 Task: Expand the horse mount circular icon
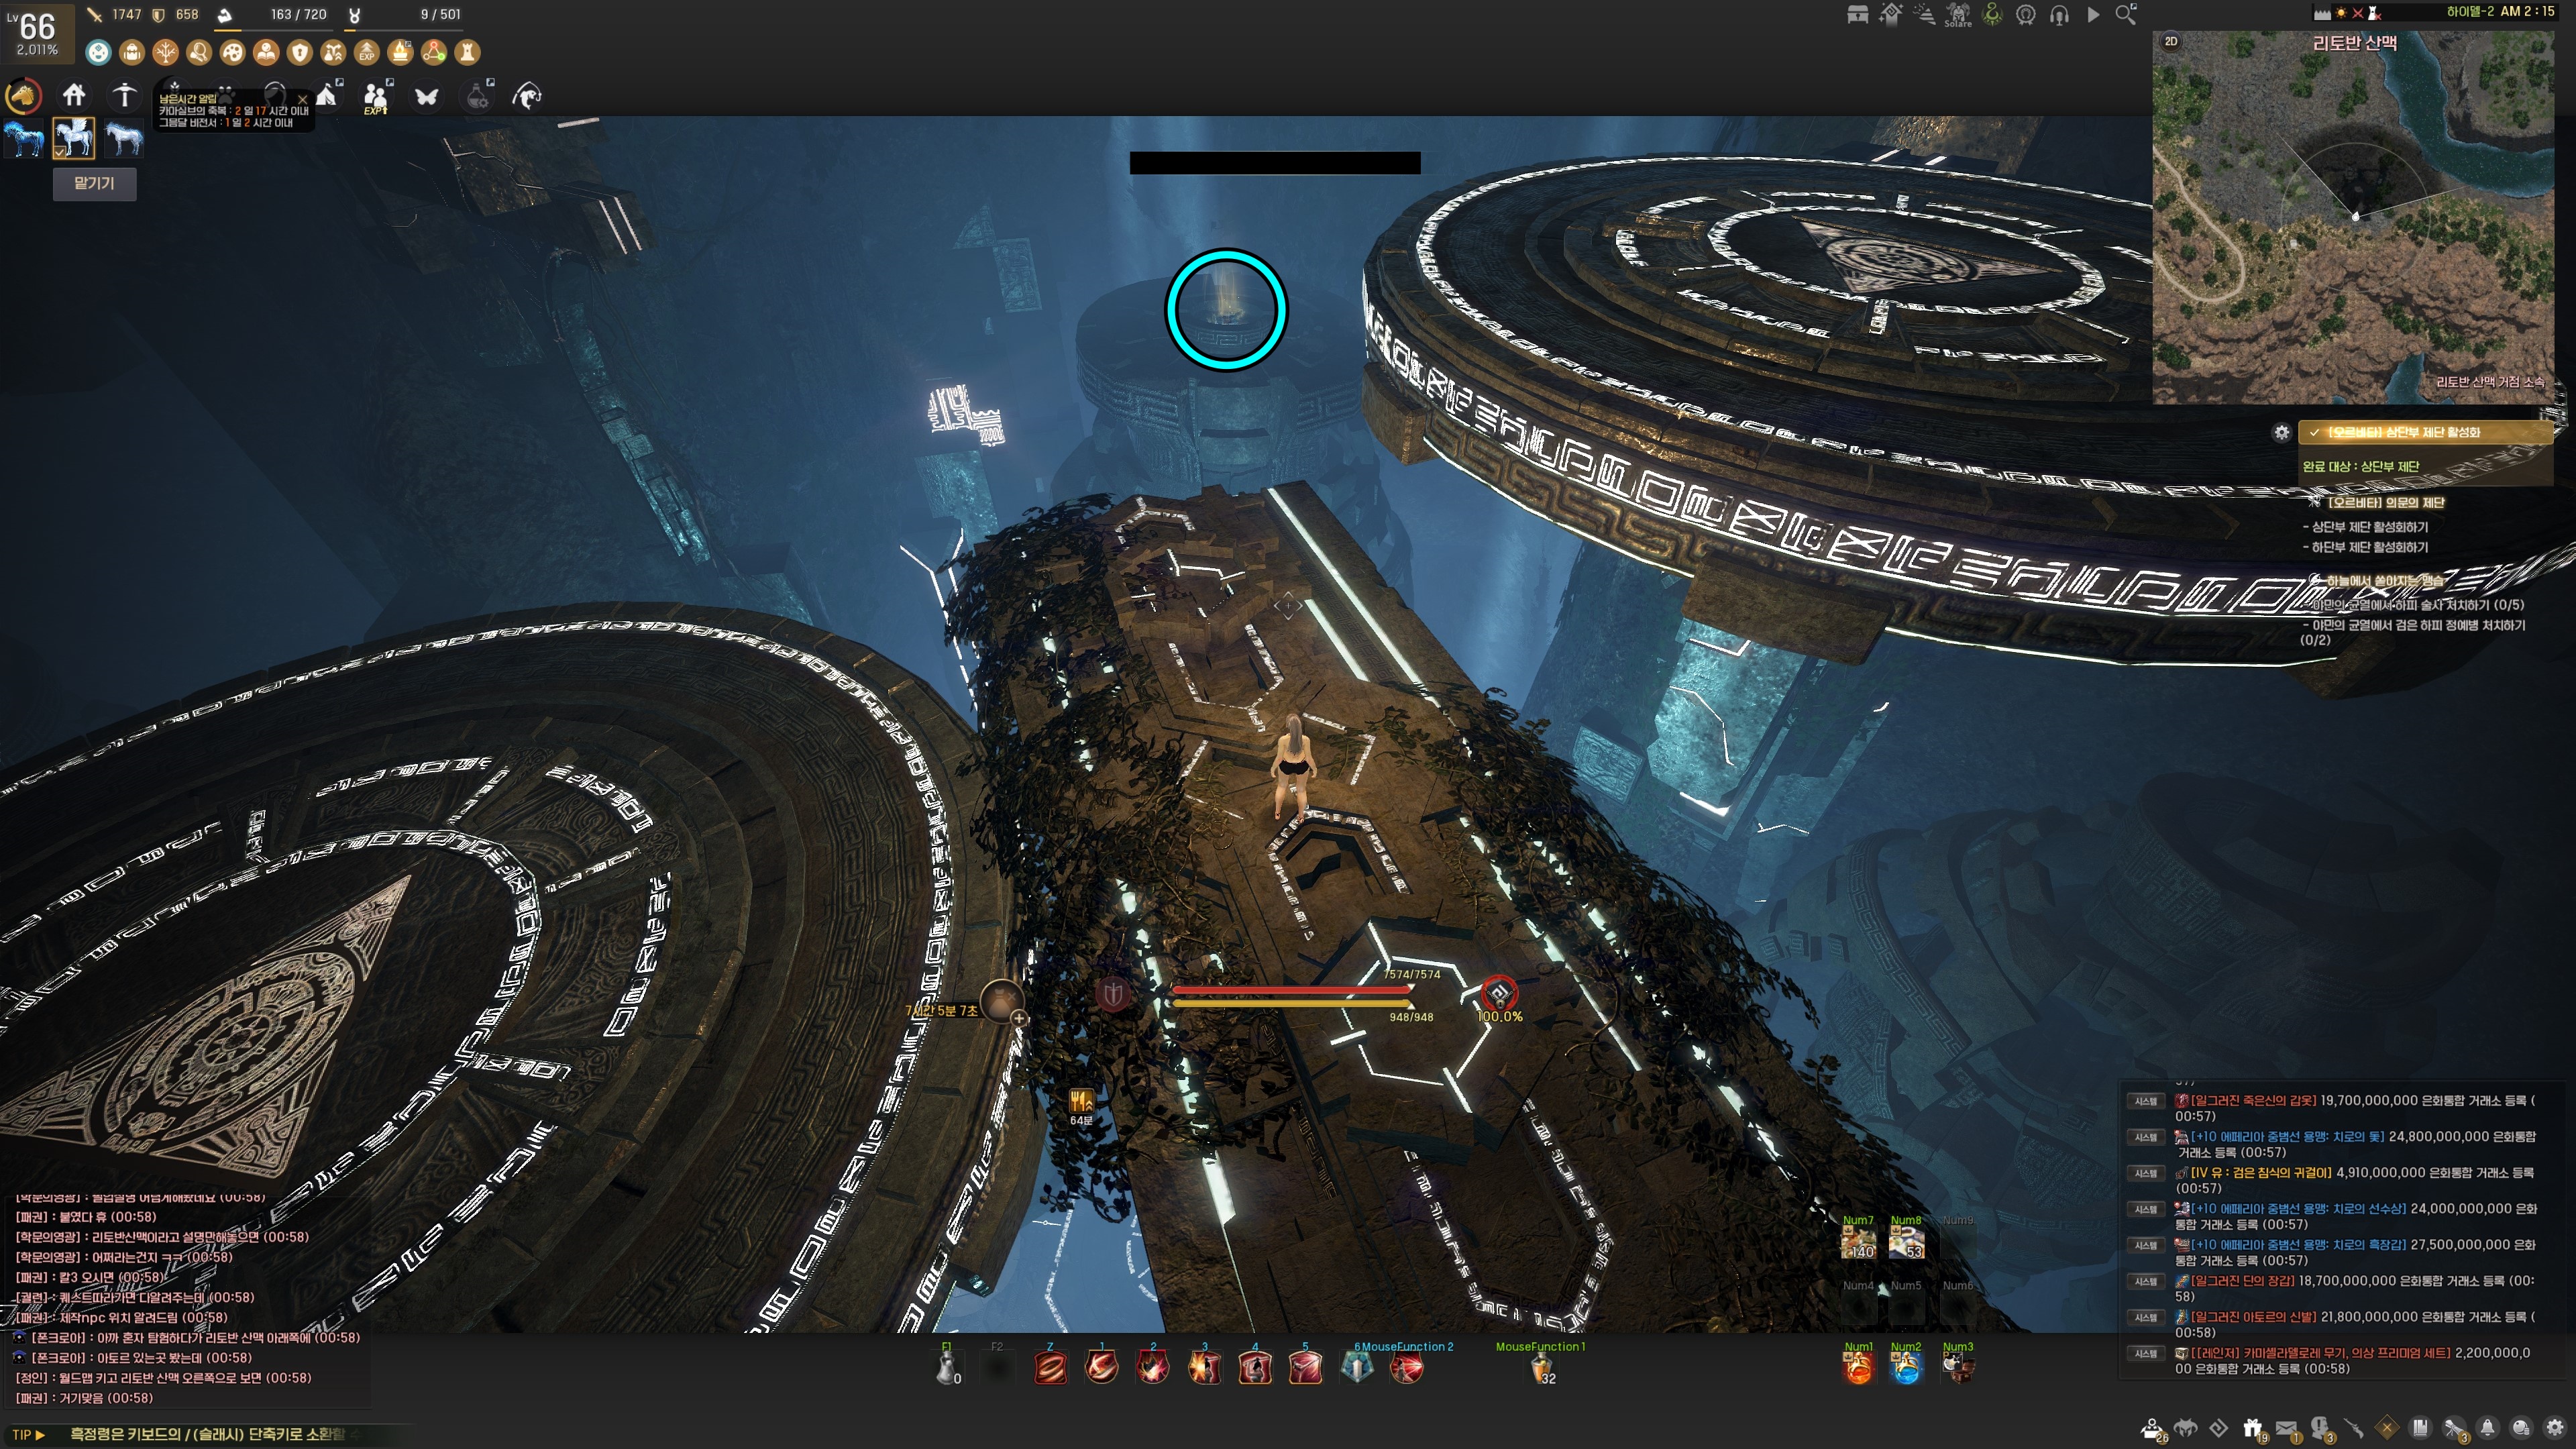click(23, 96)
